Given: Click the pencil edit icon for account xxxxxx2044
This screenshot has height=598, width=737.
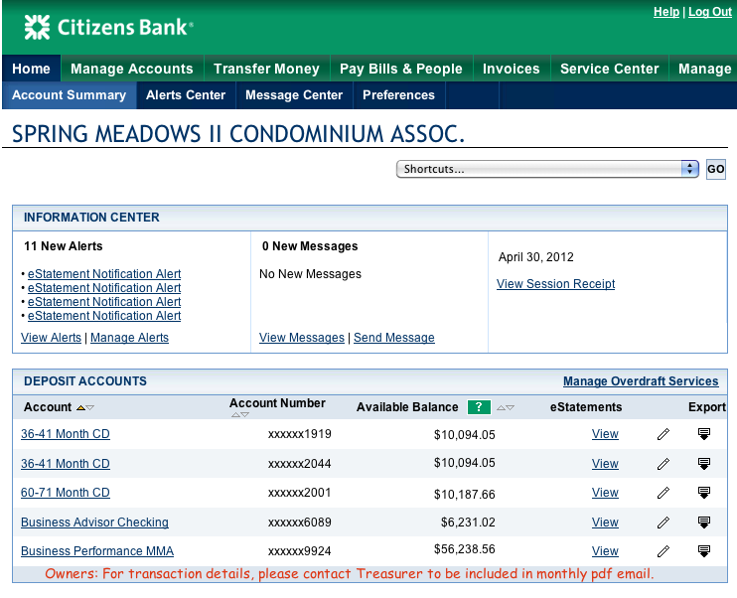Looking at the screenshot, I should [x=663, y=464].
